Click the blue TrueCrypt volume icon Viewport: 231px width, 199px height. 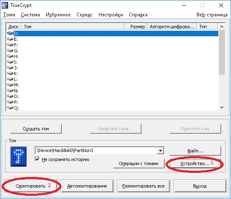[x=18, y=157]
